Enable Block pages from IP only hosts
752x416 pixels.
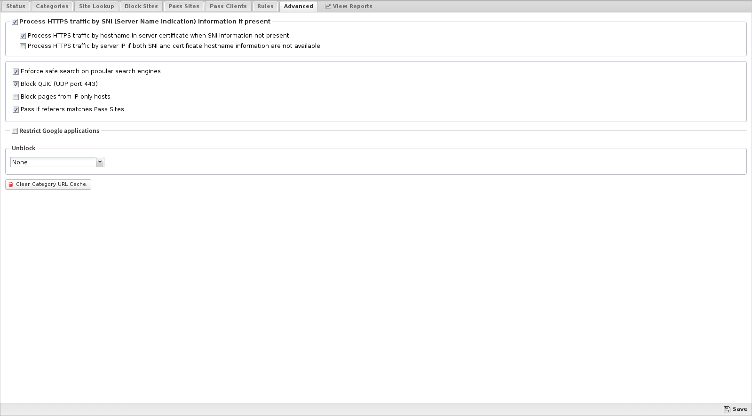pos(16,97)
